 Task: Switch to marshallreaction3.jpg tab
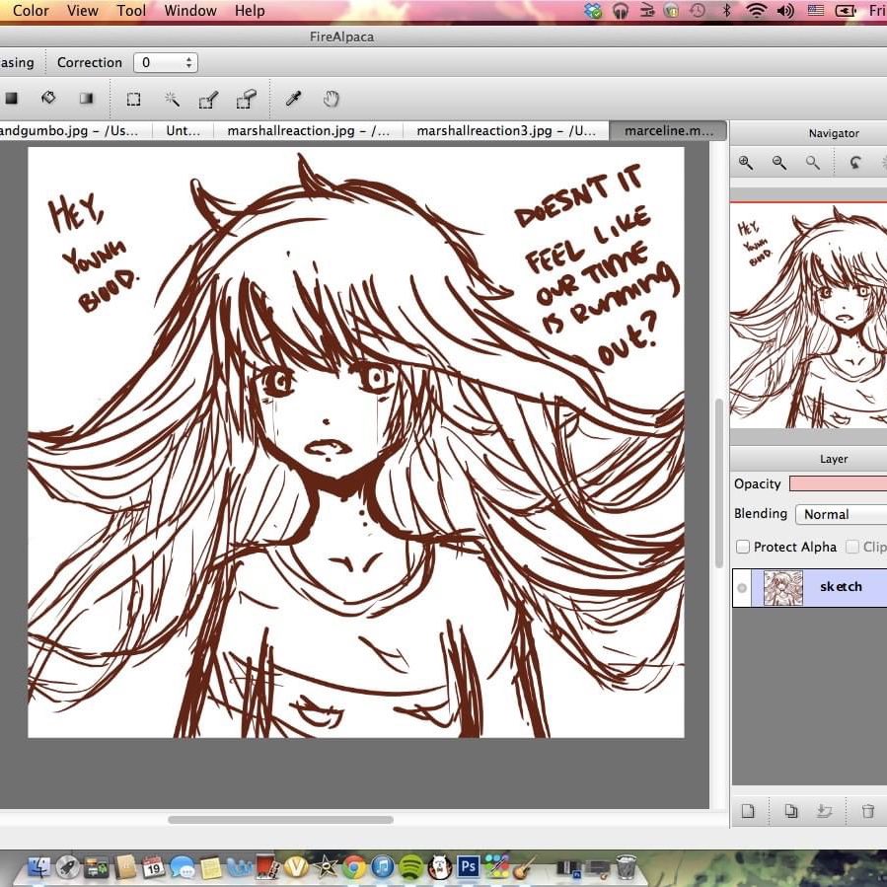coord(506,130)
